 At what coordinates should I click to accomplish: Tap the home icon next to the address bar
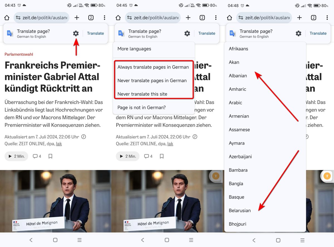7,18
